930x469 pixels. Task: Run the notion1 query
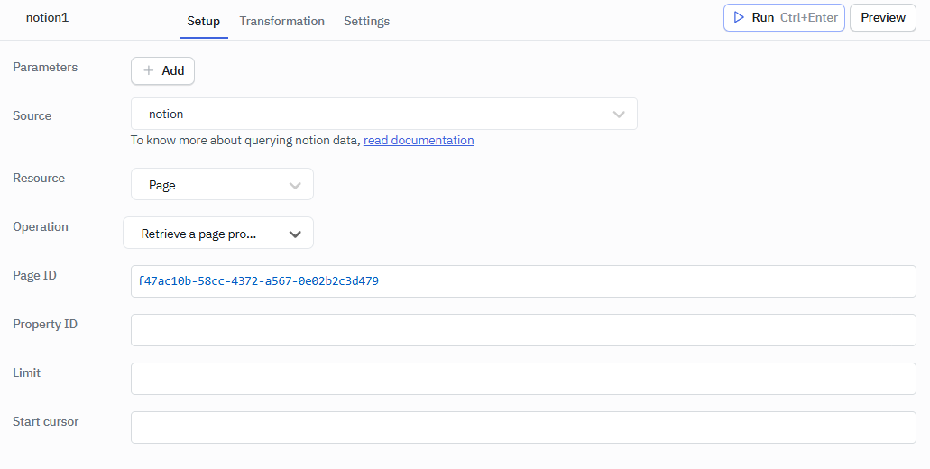pyautogui.click(x=784, y=18)
